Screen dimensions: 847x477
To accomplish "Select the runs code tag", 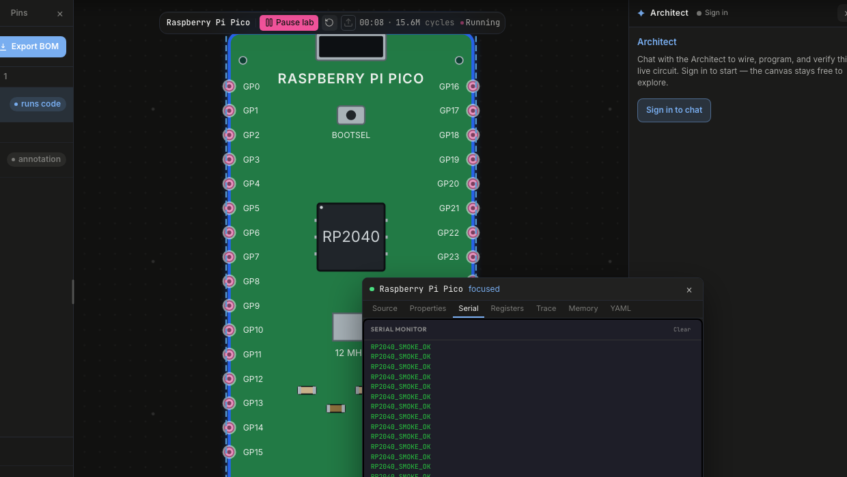I will click(38, 104).
